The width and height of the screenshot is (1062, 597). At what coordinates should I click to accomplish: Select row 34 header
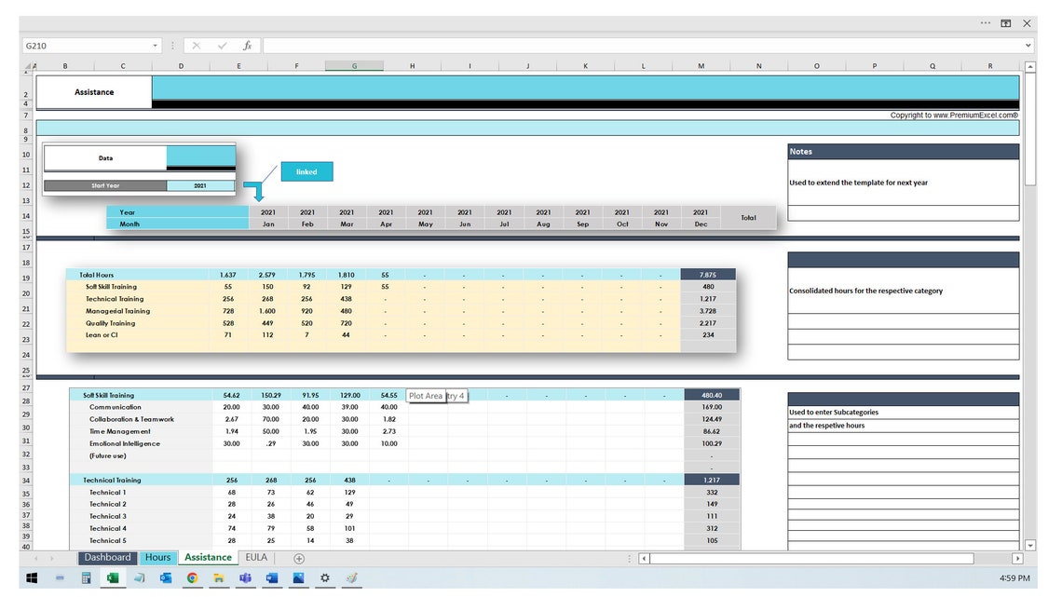click(26, 481)
